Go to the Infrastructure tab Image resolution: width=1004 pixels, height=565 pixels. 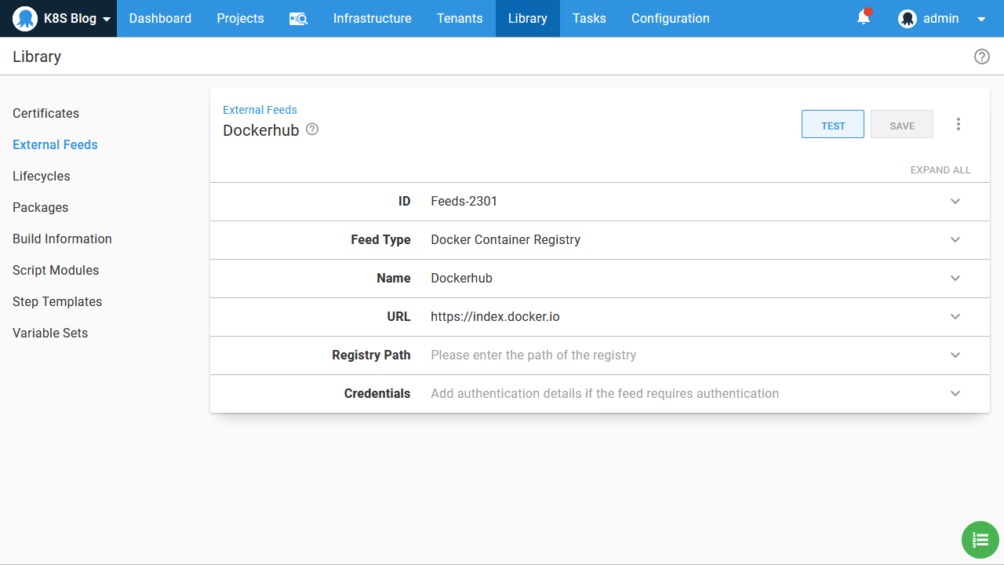point(372,19)
